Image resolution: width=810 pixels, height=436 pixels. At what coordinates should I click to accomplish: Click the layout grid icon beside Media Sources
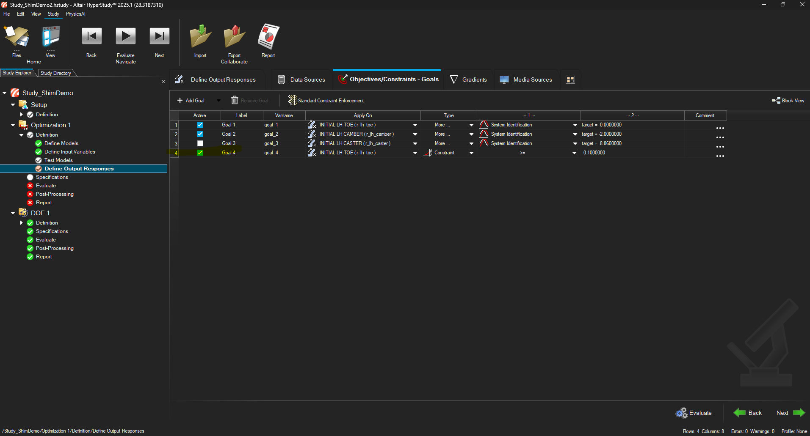tap(570, 80)
